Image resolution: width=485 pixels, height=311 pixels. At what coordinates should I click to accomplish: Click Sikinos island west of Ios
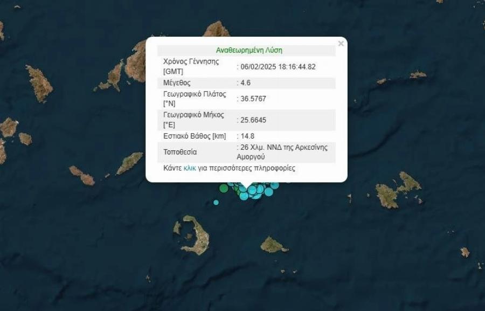point(82,175)
